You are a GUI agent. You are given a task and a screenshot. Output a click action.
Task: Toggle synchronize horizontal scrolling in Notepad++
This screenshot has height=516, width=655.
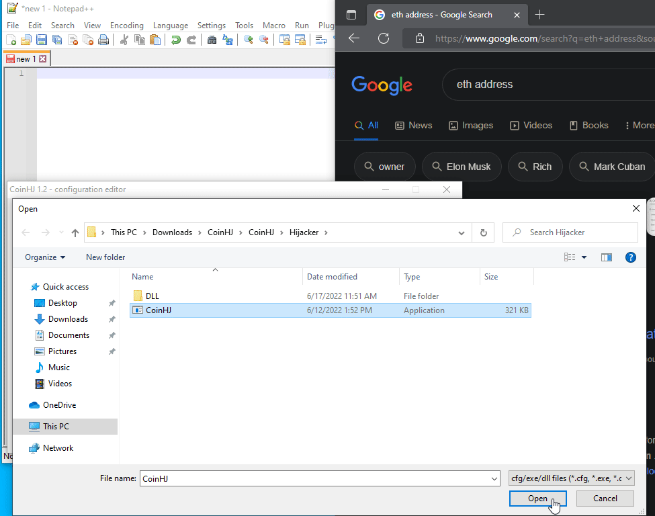(300, 40)
